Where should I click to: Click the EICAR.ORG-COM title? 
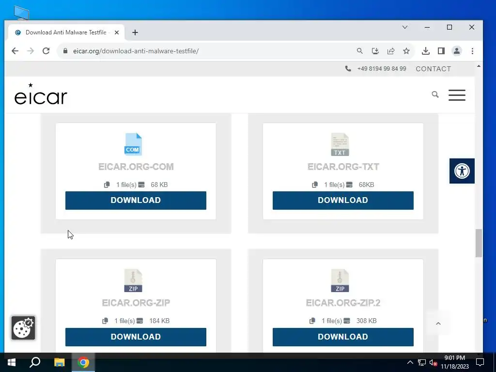pos(136,167)
